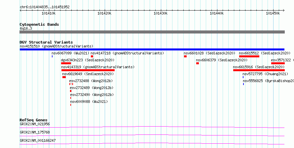Viewport: 294px width, 148px height.
Task: Click the red nsv6619649 variant block
Action: coord(64,77)
